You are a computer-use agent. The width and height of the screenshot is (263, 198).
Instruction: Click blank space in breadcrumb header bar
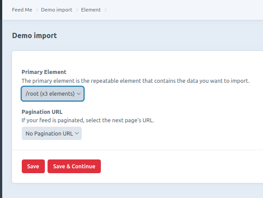point(184,10)
